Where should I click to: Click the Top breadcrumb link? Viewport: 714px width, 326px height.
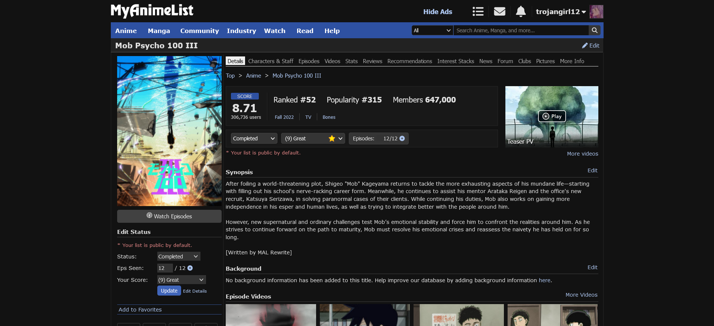coord(230,75)
